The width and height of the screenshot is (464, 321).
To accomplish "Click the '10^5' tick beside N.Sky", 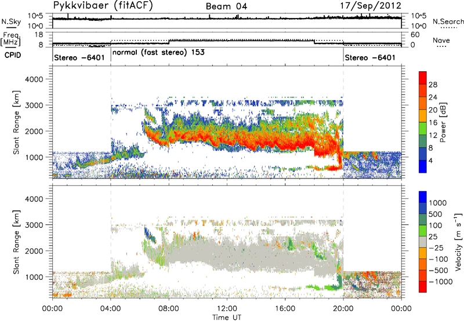I will coord(35,16).
